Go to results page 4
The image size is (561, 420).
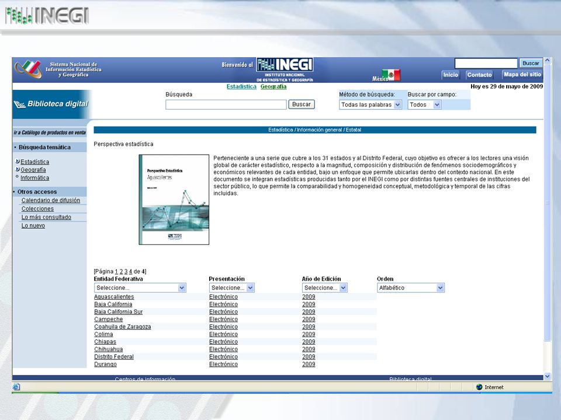click(x=130, y=271)
